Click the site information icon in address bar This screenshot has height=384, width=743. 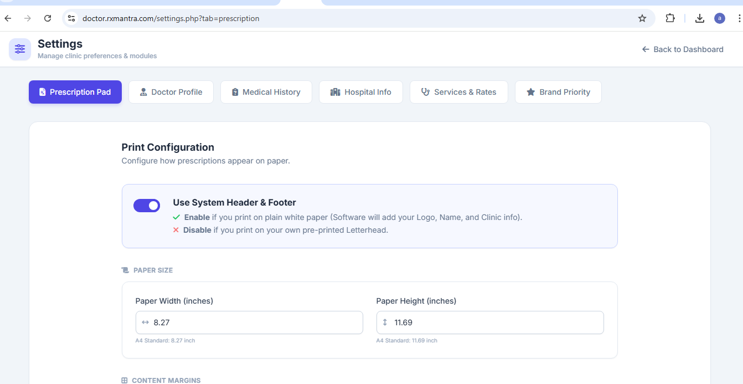(x=71, y=18)
